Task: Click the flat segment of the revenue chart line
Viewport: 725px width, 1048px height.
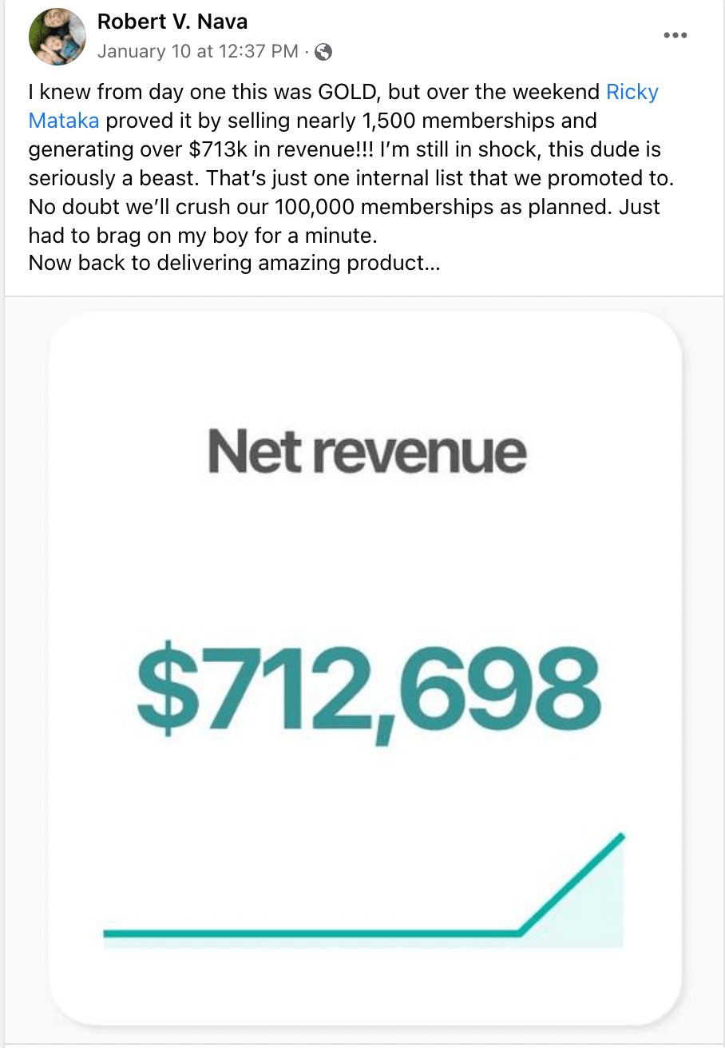Action: click(x=311, y=932)
